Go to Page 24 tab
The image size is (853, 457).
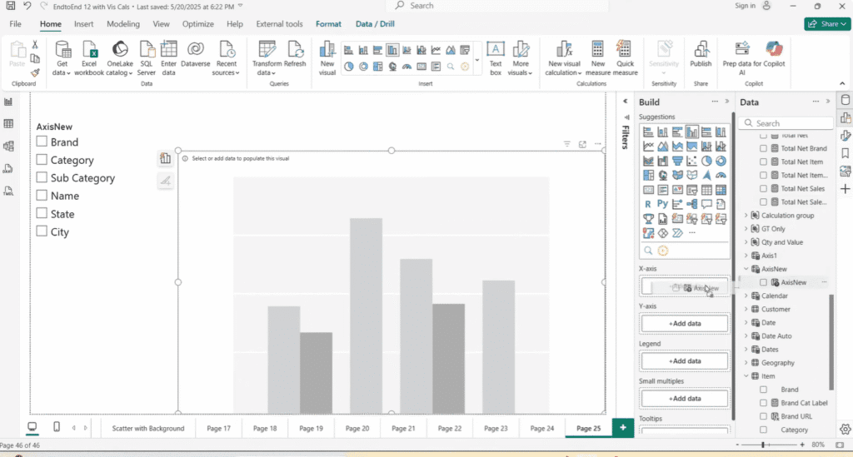coord(541,428)
